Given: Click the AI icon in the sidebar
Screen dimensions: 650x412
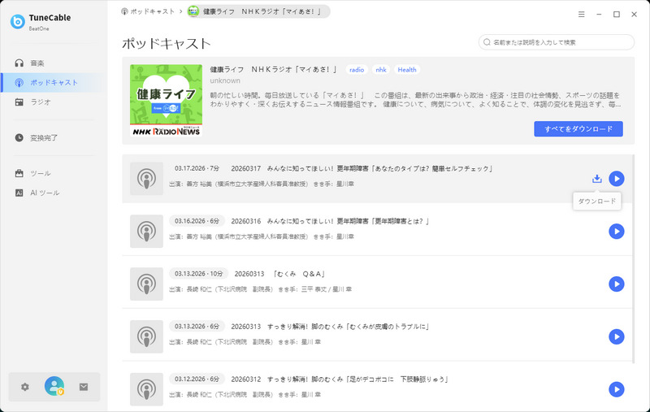Looking at the screenshot, I should coord(19,193).
